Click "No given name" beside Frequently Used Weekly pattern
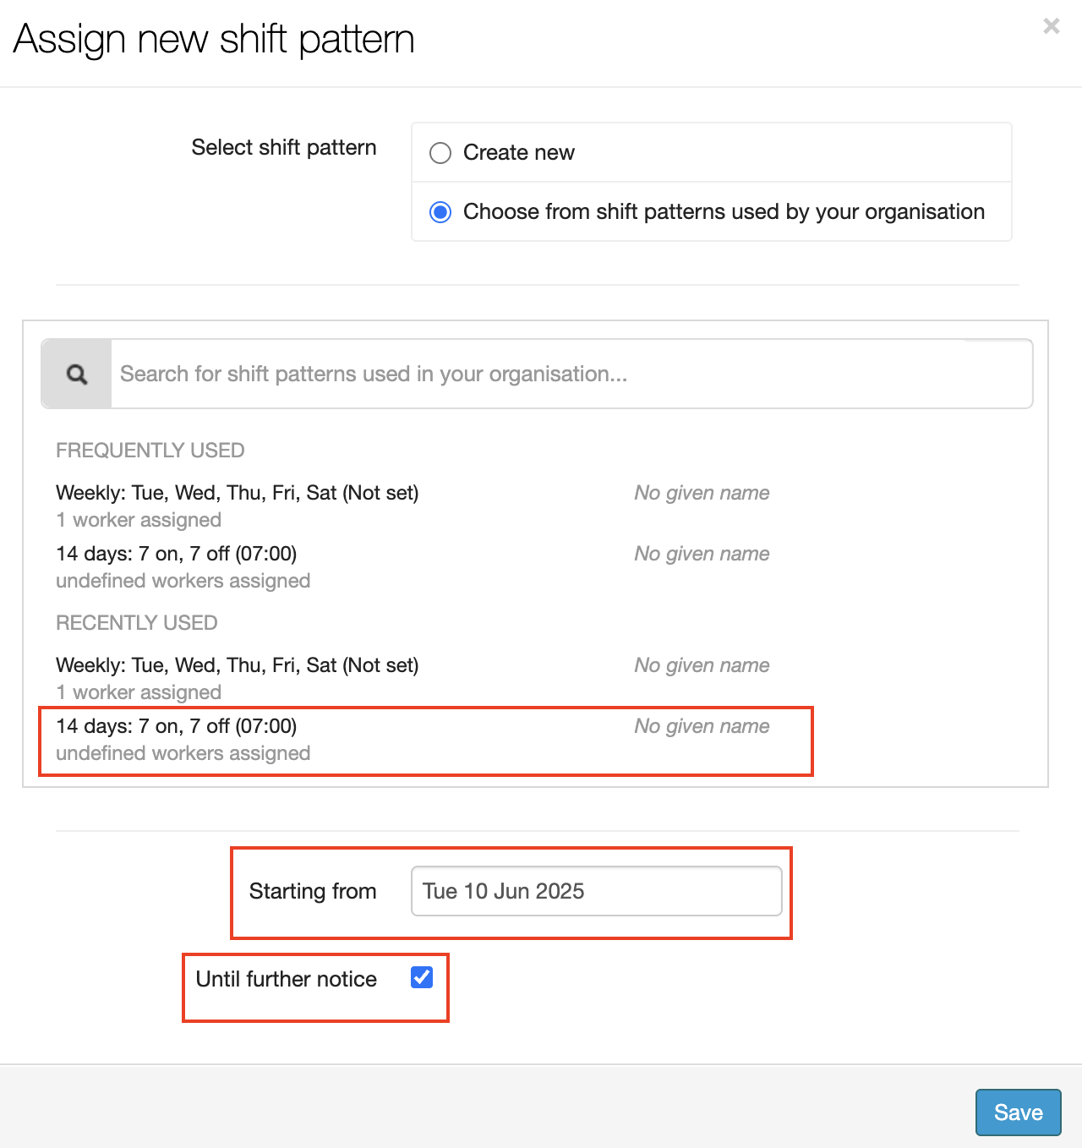 coord(702,493)
